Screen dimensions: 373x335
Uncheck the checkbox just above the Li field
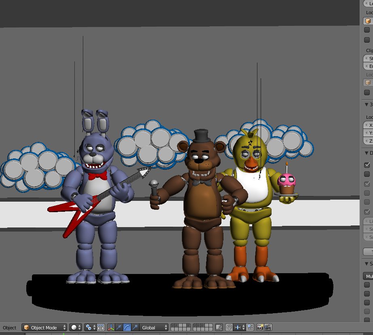[x=367, y=212]
